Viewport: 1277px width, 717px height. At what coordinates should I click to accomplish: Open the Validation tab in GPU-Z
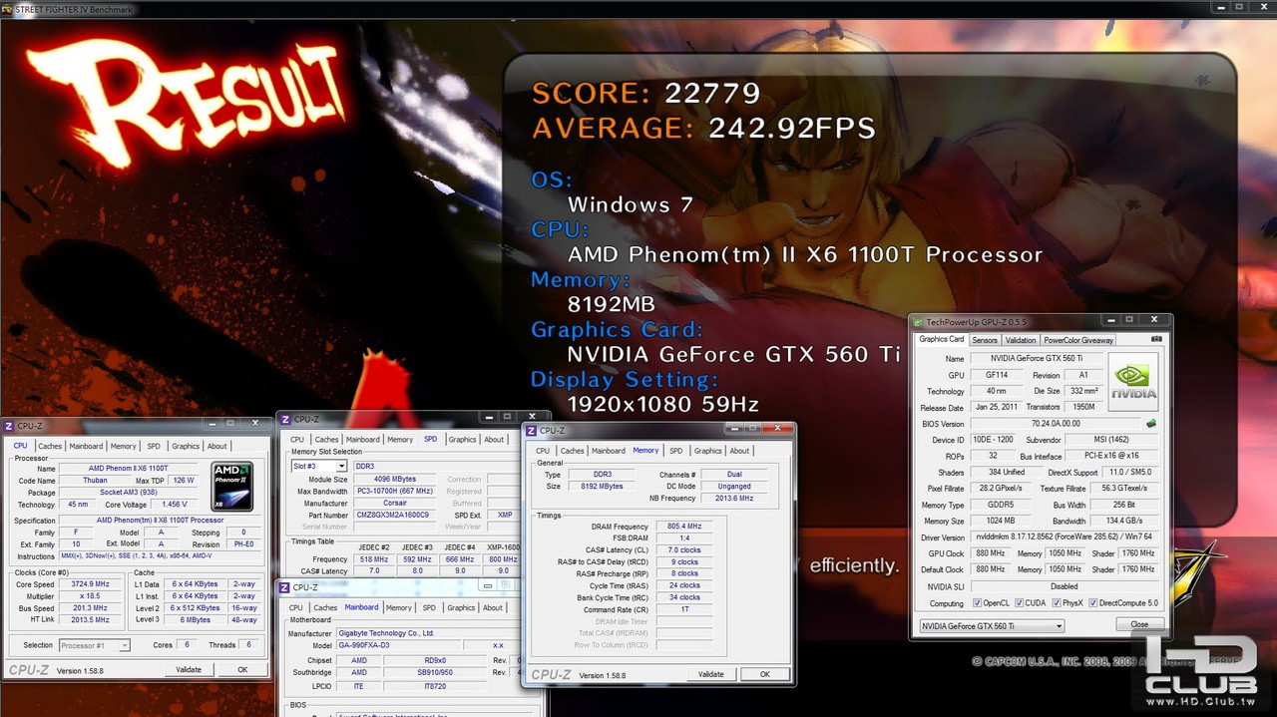pyautogui.click(x=1021, y=340)
